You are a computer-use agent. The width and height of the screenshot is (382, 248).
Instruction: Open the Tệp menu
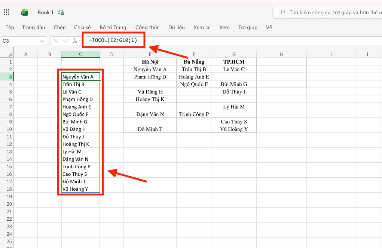pyautogui.click(x=10, y=28)
